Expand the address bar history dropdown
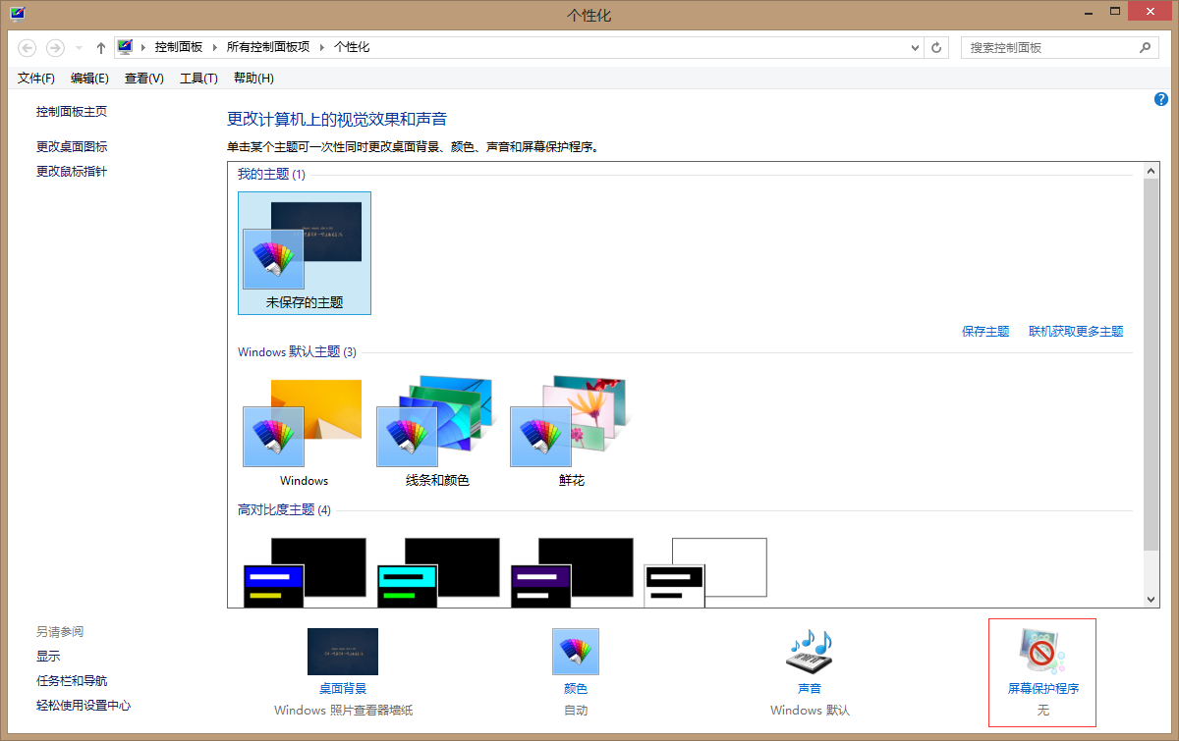This screenshot has width=1179, height=741. 915,47
